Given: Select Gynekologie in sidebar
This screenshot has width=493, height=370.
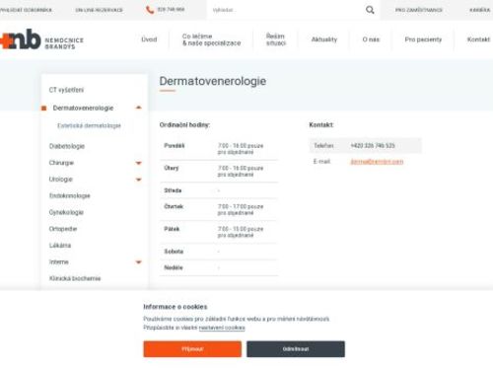Looking at the screenshot, I should pyautogui.click(x=66, y=212).
